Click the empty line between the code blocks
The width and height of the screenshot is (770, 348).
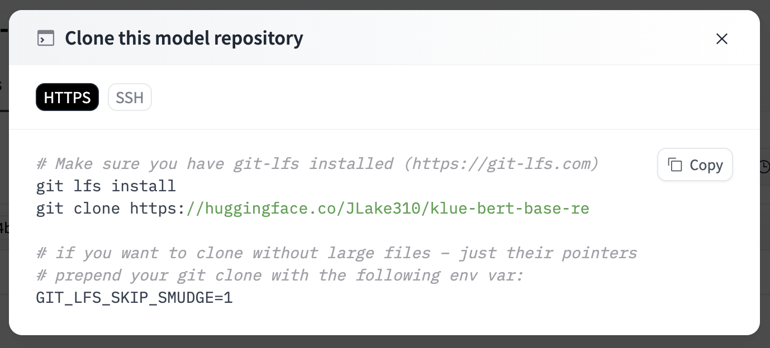(336, 231)
